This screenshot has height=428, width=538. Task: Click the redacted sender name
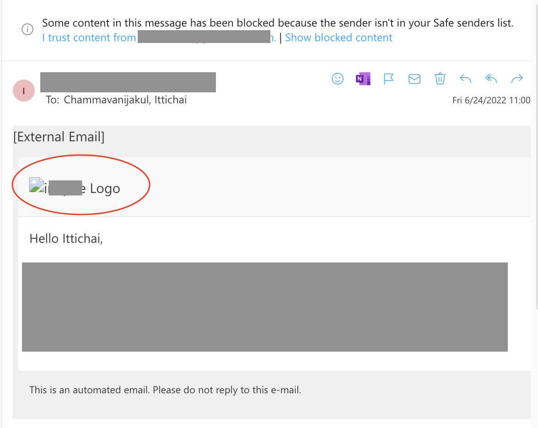[x=128, y=82]
